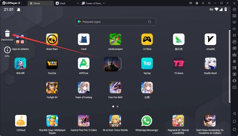Viewport: 238px width, 136px height.
Task: Launch Farlight 84
Action: pos(52,88)
